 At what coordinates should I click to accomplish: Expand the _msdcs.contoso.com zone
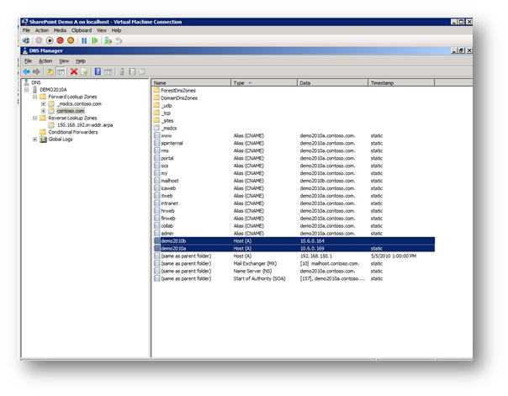pyautogui.click(x=43, y=104)
